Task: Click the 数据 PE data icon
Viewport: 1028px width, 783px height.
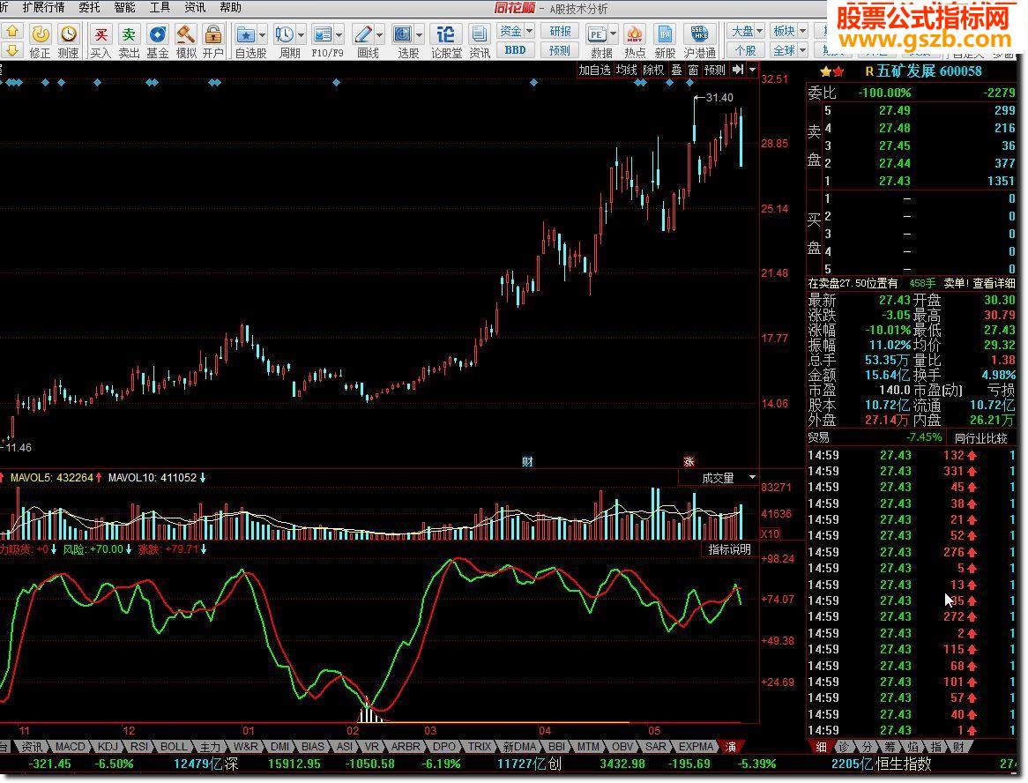Action: [x=597, y=34]
